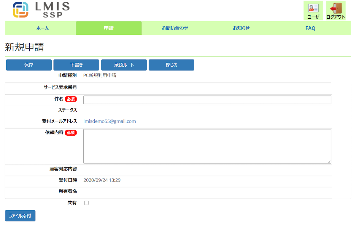Click the lmisdemo55@gmail.com email link
This screenshot has height=244, width=356.
point(109,121)
